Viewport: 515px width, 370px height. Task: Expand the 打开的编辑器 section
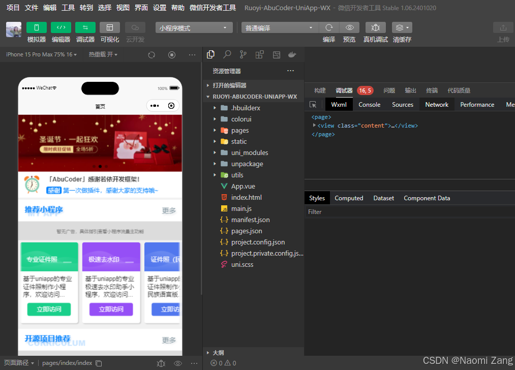point(254,85)
